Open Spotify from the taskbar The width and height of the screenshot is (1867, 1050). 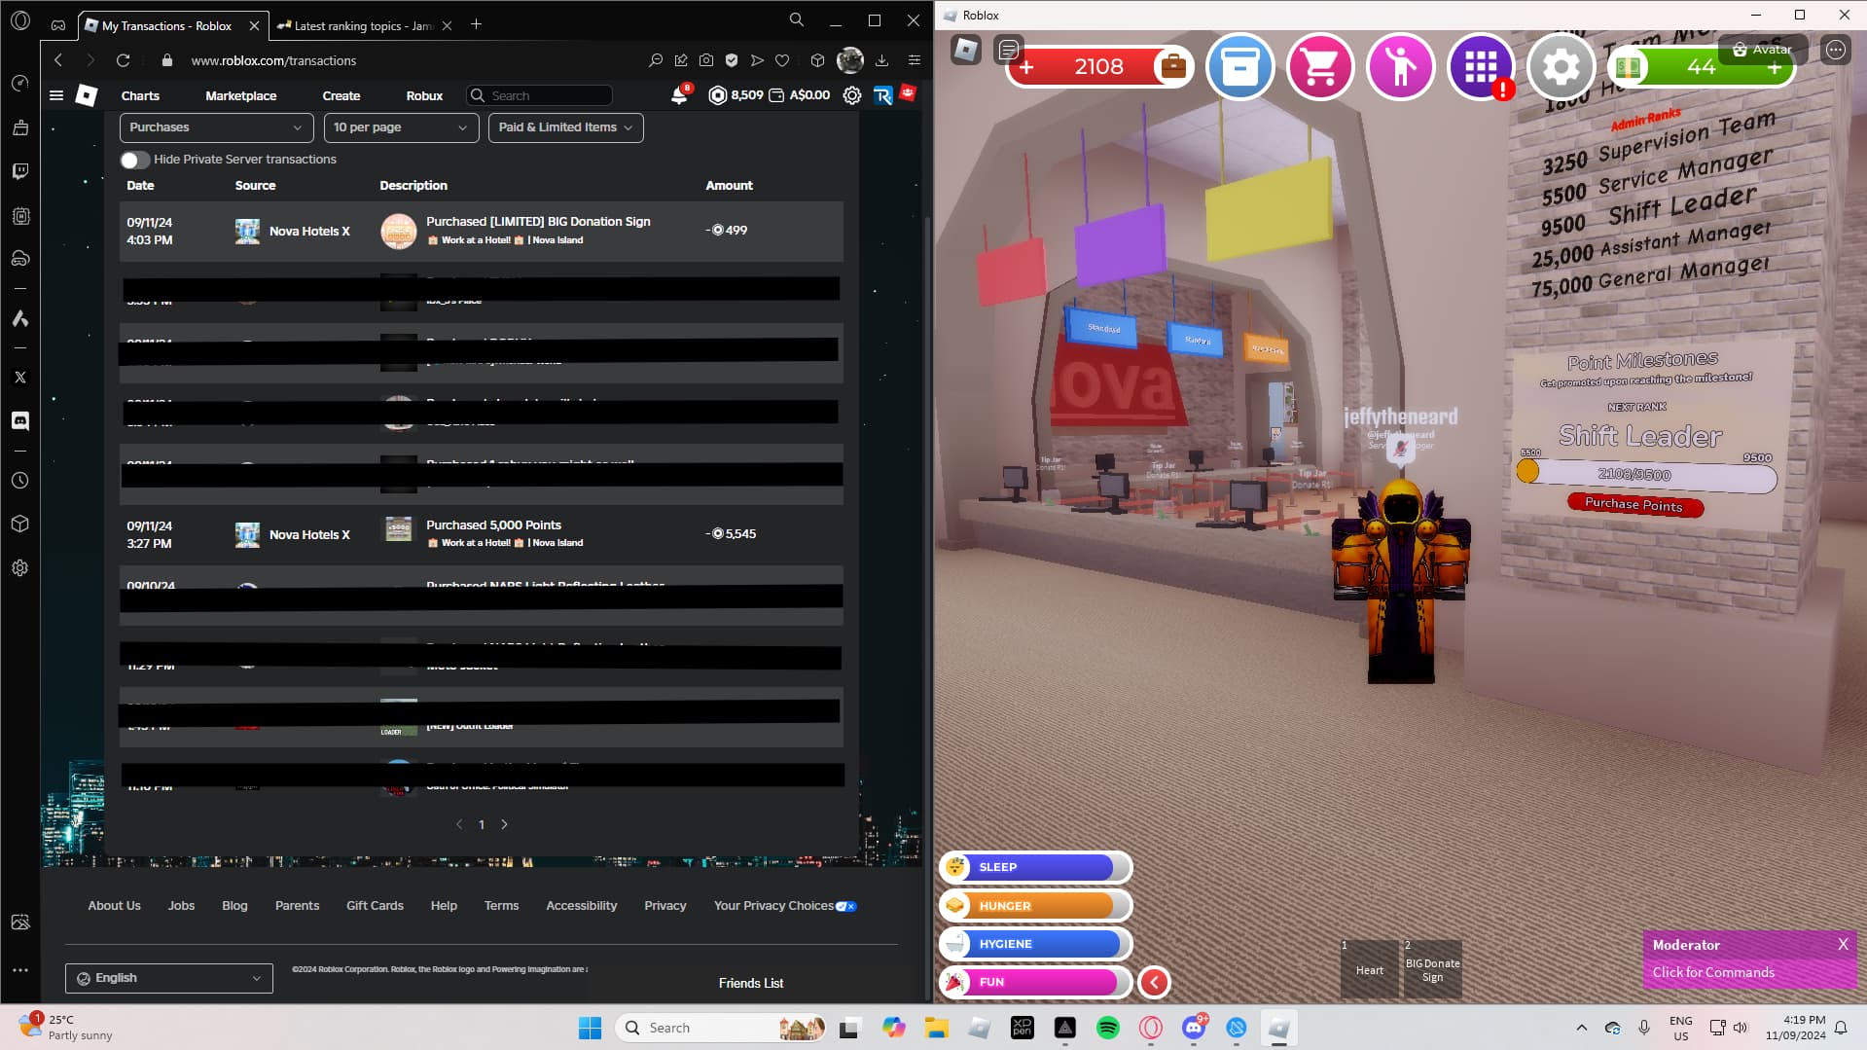pos(1107,1028)
